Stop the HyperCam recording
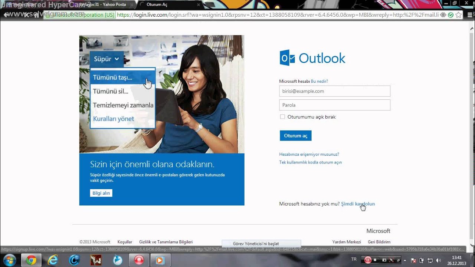The image size is (475, 267). [375, 260]
